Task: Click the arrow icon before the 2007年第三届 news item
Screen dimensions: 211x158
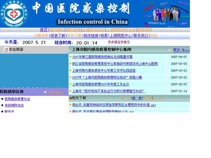Action: click(70, 57)
